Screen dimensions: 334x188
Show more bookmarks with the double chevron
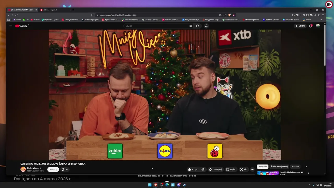tap(321, 20)
